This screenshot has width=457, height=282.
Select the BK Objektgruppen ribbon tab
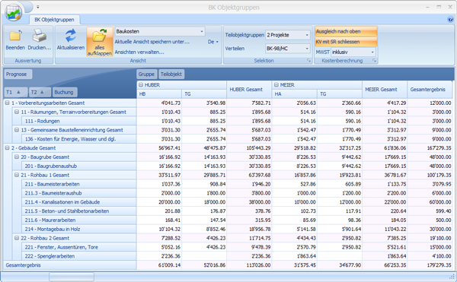[55, 20]
